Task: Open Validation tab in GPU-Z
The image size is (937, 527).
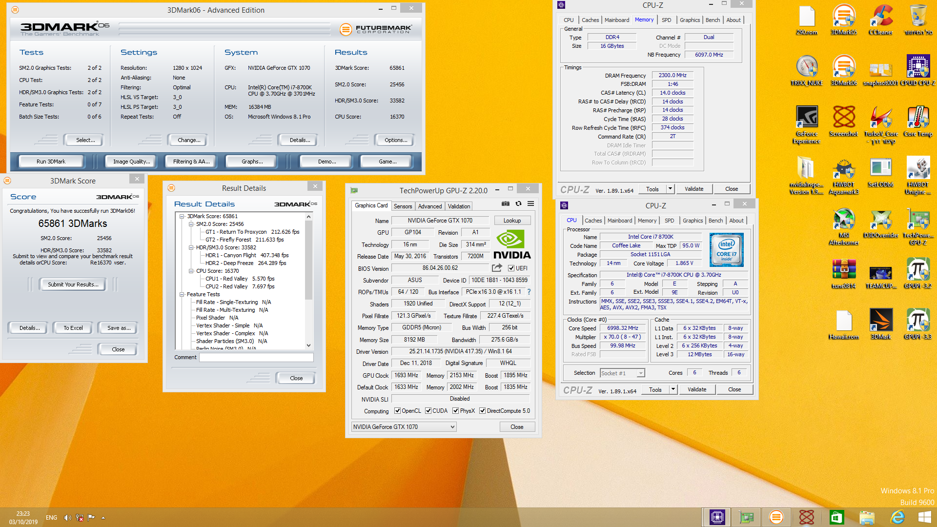Action: tap(459, 206)
